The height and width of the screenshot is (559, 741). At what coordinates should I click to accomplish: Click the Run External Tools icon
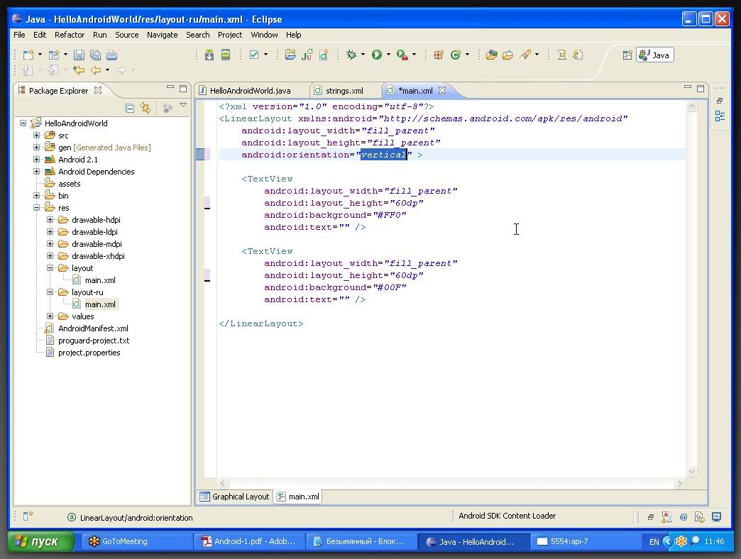coord(402,55)
